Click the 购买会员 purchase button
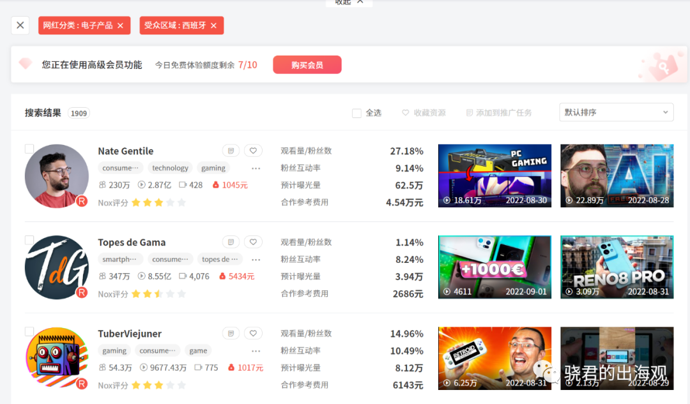690x404 pixels. pyautogui.click(x=307, y=64)
